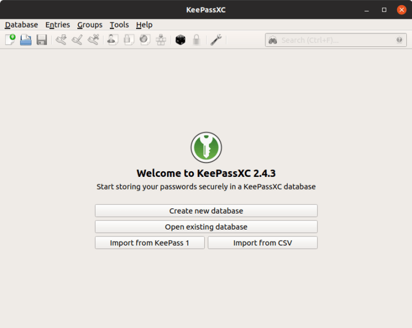Click the Add new entry key icon
This screenshot has width=412, height=328.
tap(61, 39)
